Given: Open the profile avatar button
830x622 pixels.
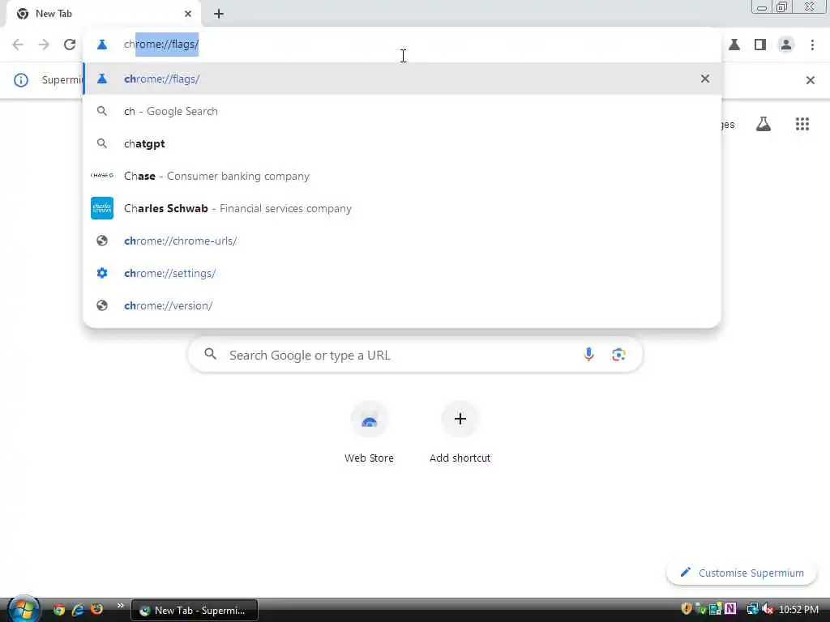Looking at the screenshot, I should pyautogui.click(x=786, y=45).
